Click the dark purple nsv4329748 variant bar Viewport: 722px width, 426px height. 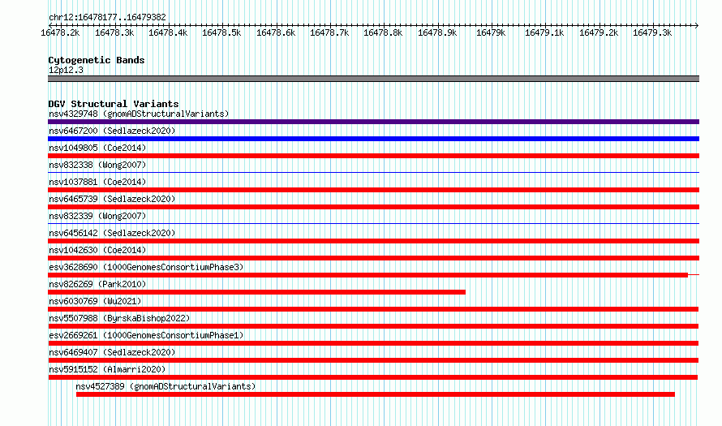373,122
